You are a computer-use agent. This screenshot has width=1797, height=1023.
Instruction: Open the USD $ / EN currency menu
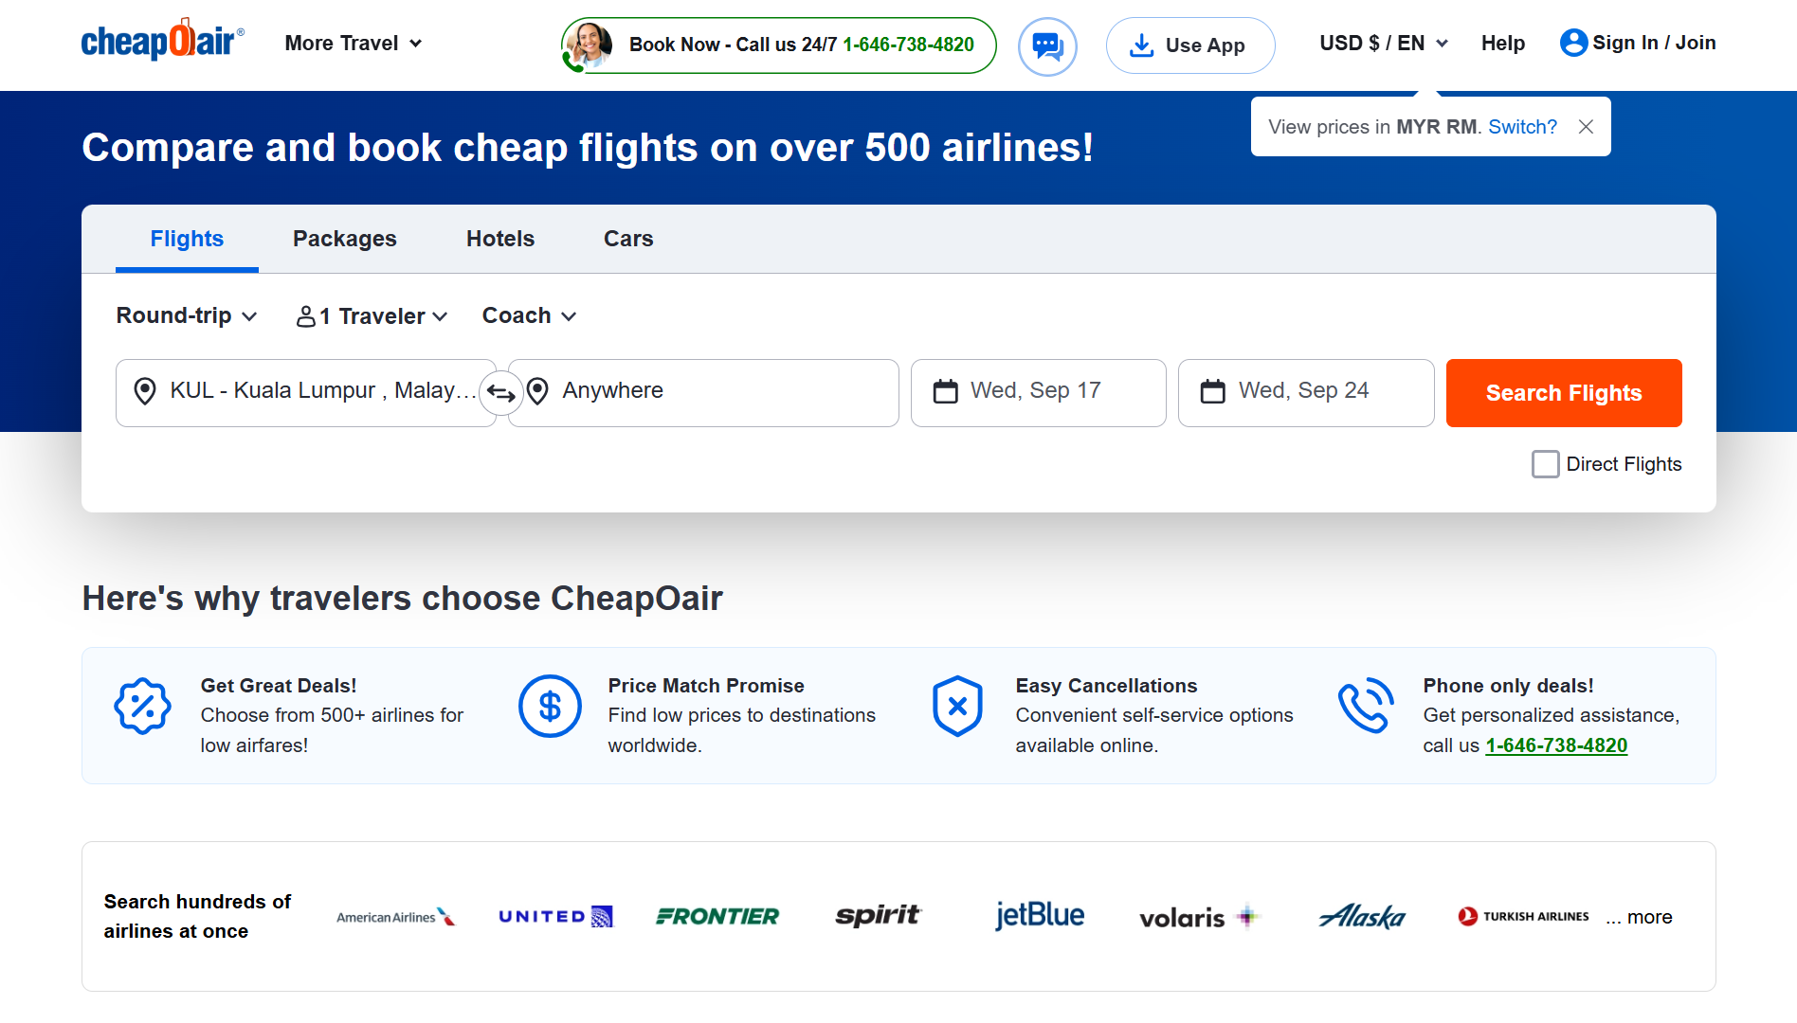(x=1383, y=44)
